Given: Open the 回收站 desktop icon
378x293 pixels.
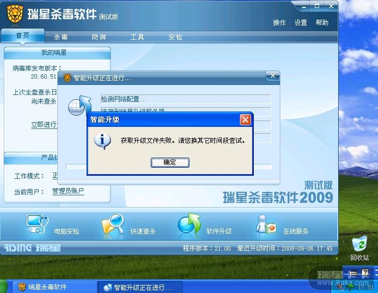Looking at the screenshot, I should (359, 248).
